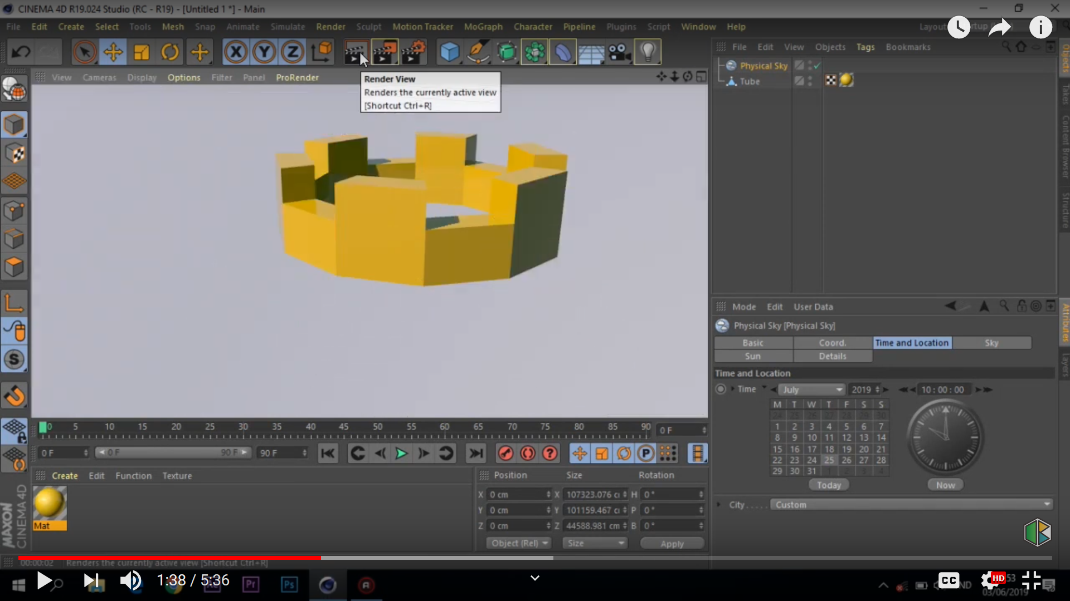Open Edit Render Settings icon
Image resolution: width=1070 pixels, height=601 pixels.
point(414,52)
